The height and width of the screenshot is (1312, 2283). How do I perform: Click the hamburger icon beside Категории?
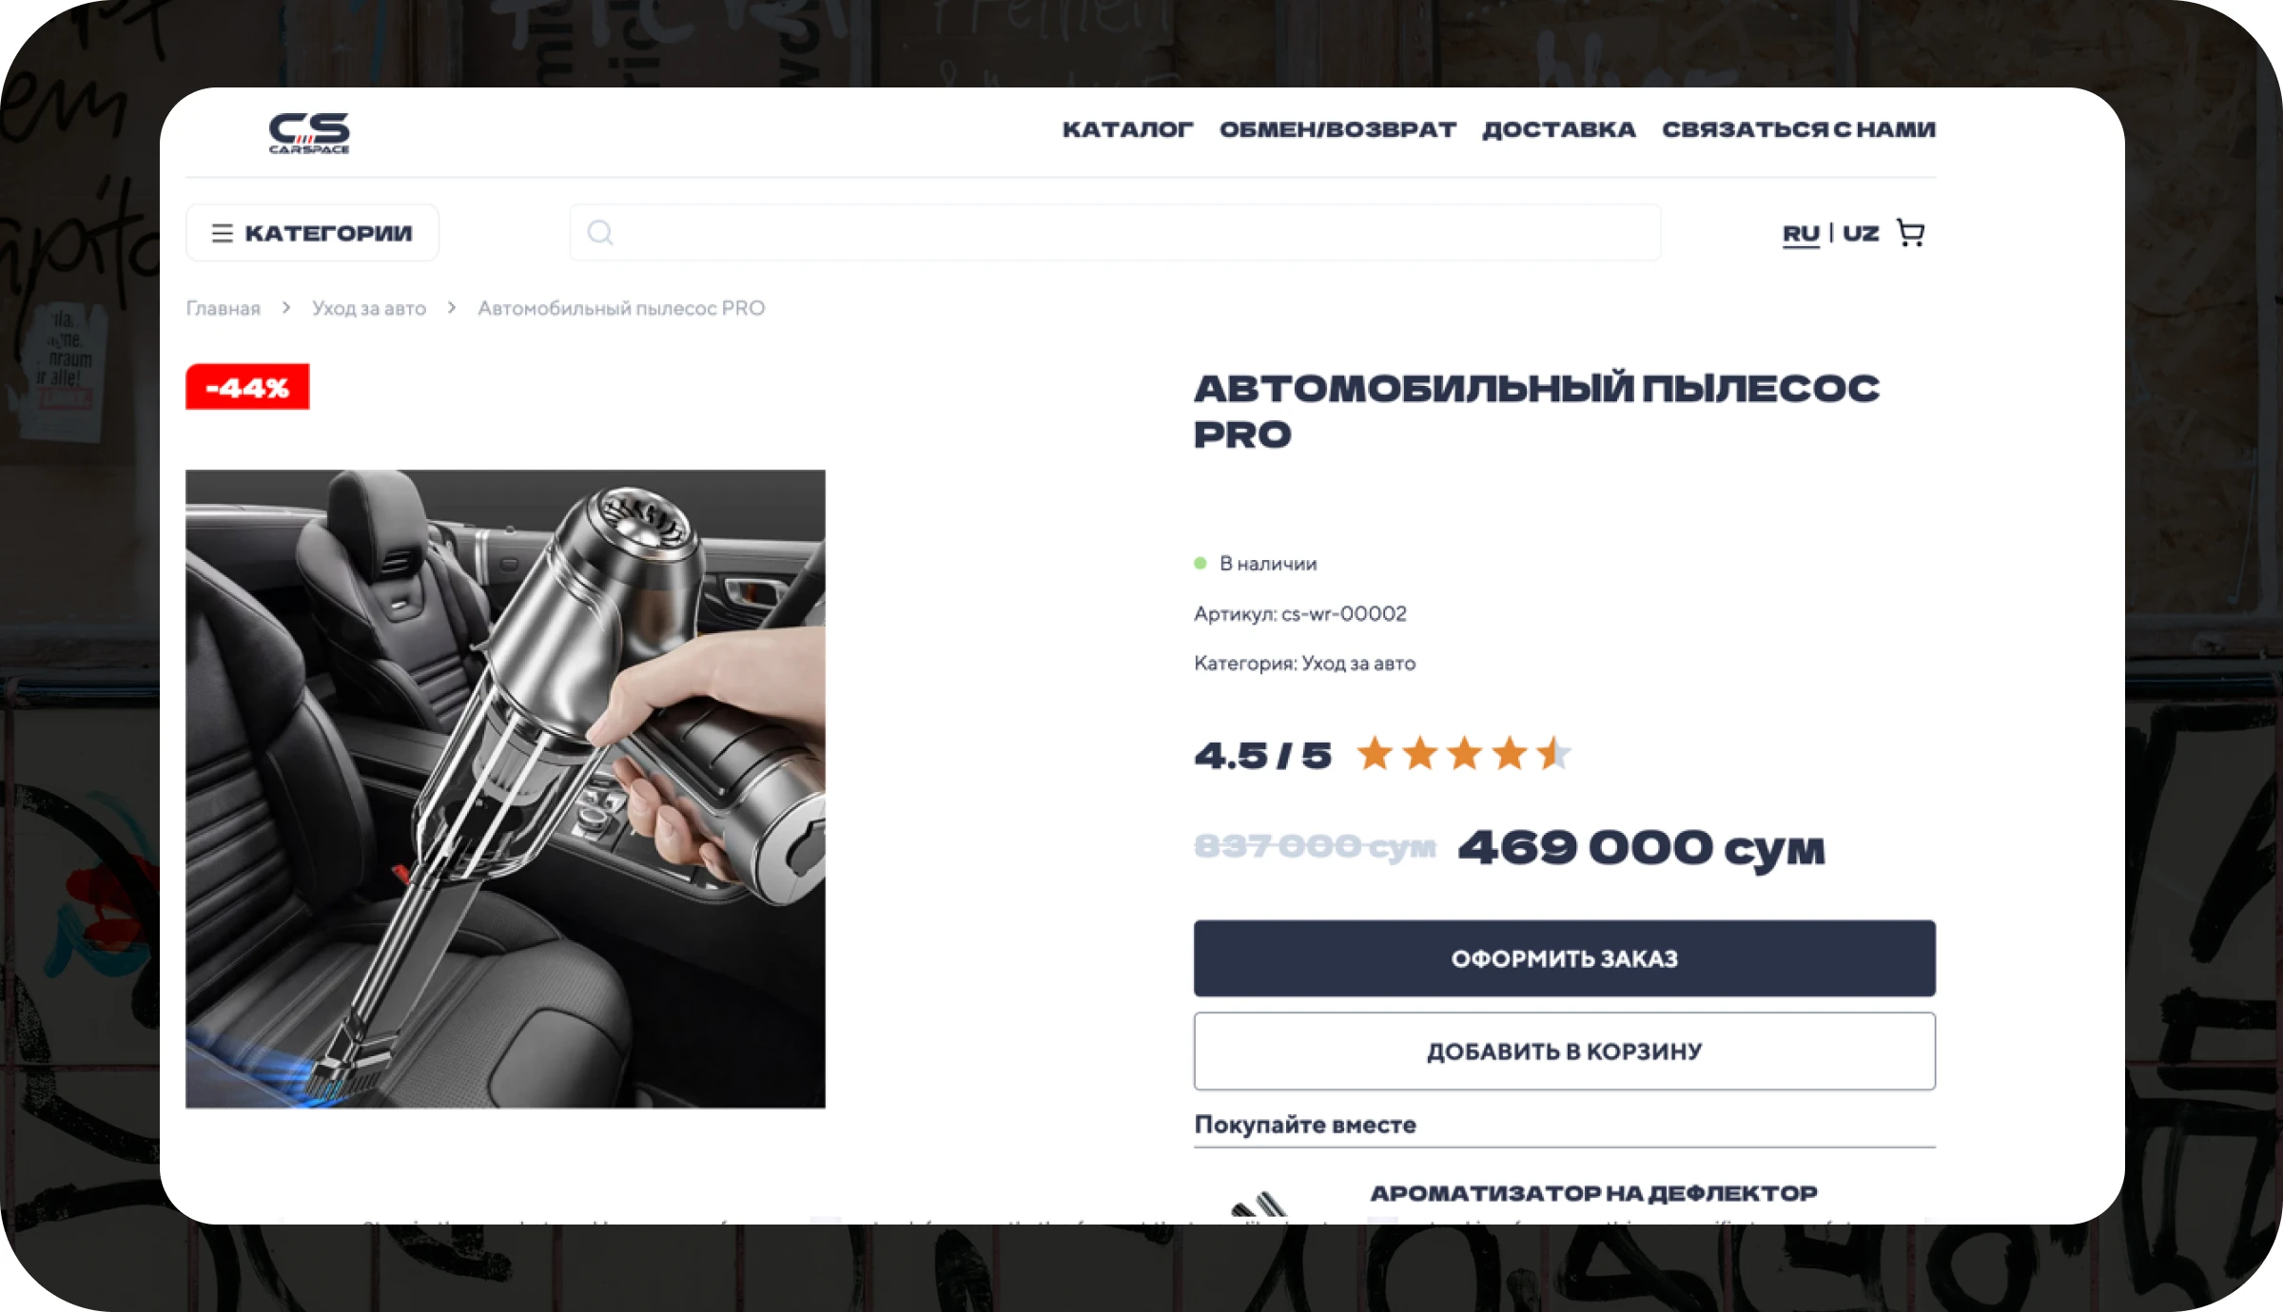pyautogui.click(x=222, y=233)
